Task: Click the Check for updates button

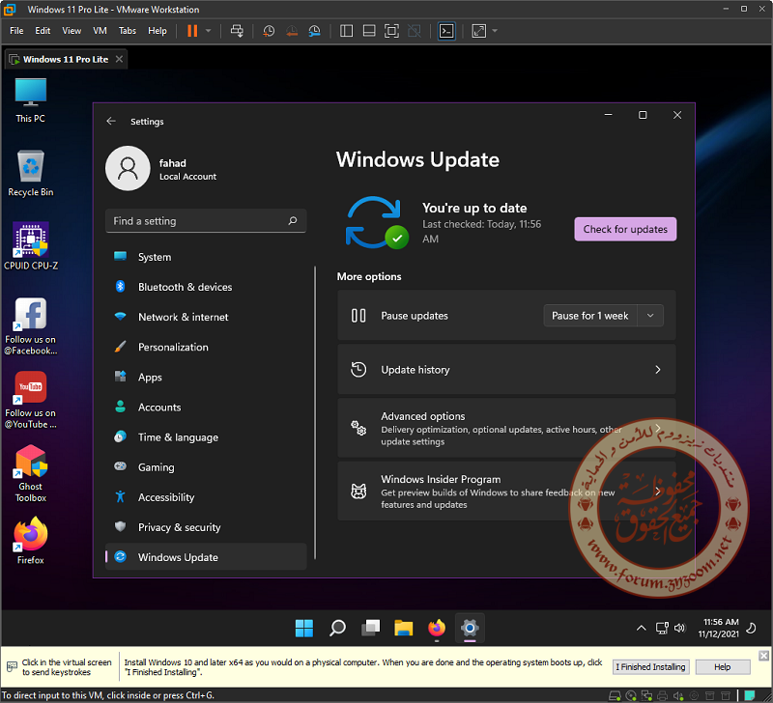Action: [625, 229]
